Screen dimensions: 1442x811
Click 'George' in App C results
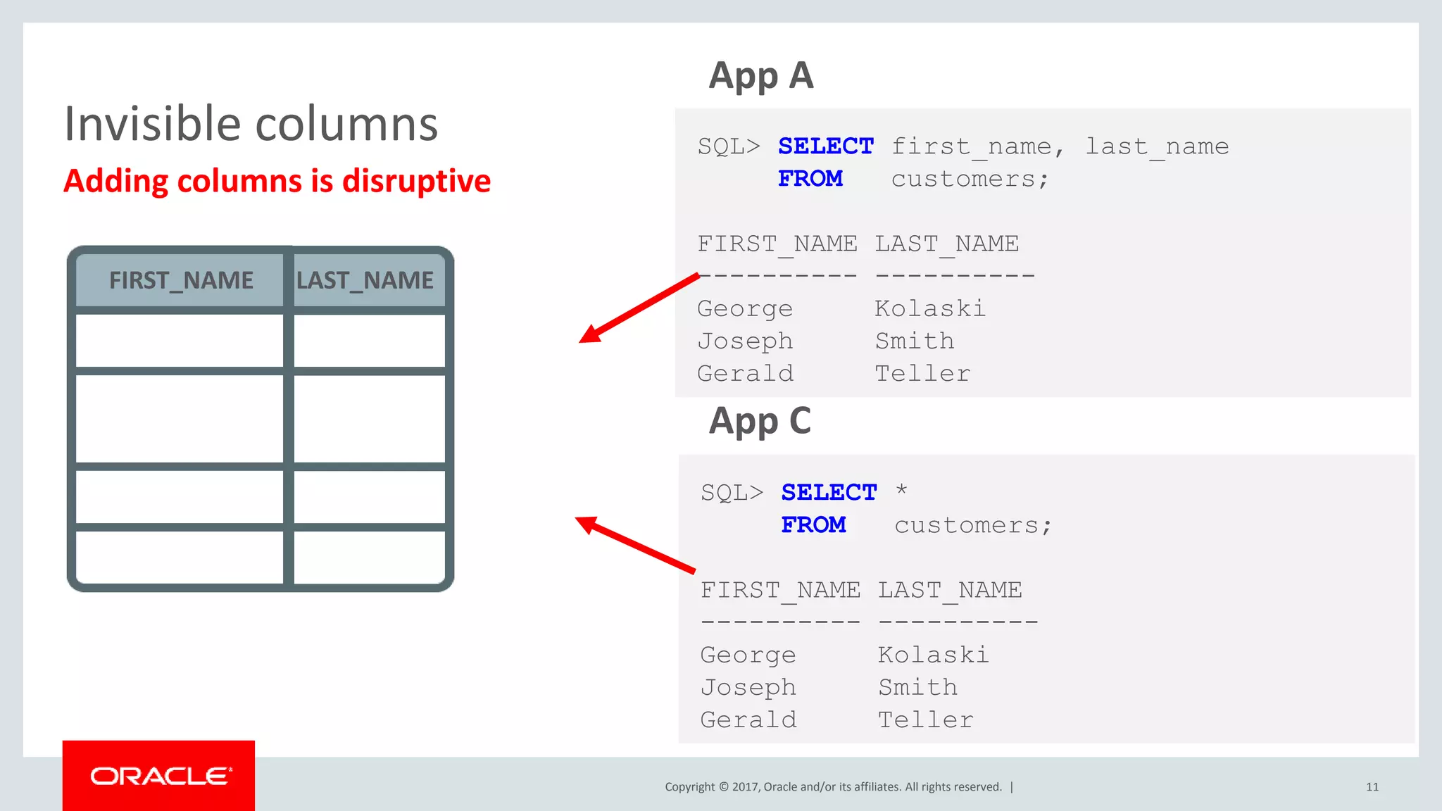(x=748, y=655)
